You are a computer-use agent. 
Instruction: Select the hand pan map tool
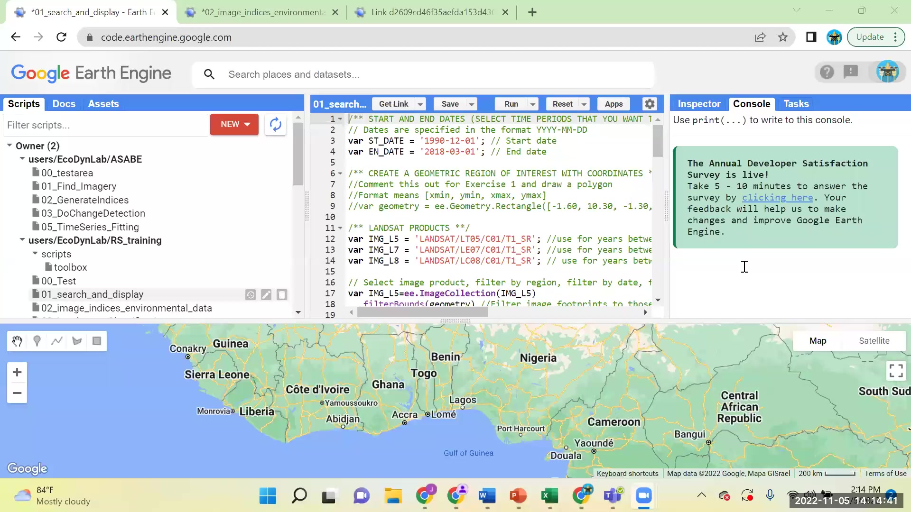(17, 341)
